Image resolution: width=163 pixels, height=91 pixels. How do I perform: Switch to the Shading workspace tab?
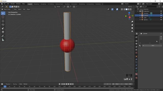tap(67, 4)
